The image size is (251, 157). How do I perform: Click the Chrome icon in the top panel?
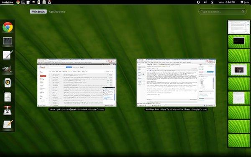18,2
